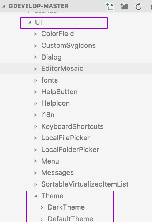
Task: Expand the DarkTheme folder arrow
Action: coord(42,207)
